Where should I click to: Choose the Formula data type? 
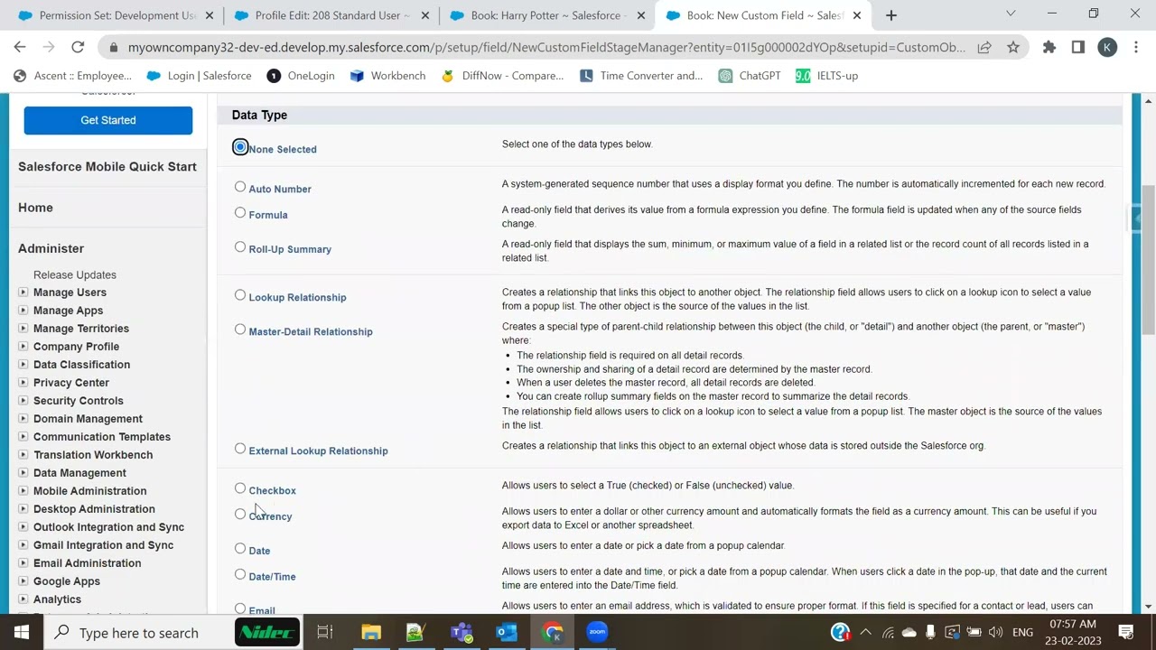pos(240,213)
